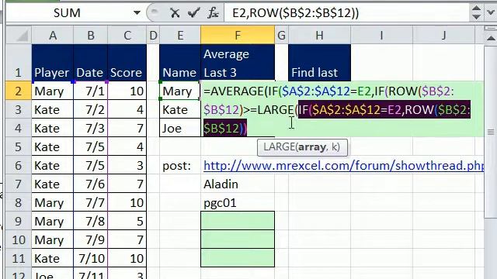
Task: Select date cell 7/8
Action: 91,221
